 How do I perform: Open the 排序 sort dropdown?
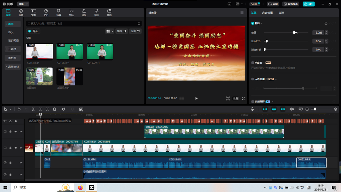tap(121, 31)
